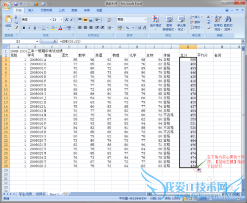Switch to the Data tab
The width and height of the screenshot is (247, 203).
(74, 10)
